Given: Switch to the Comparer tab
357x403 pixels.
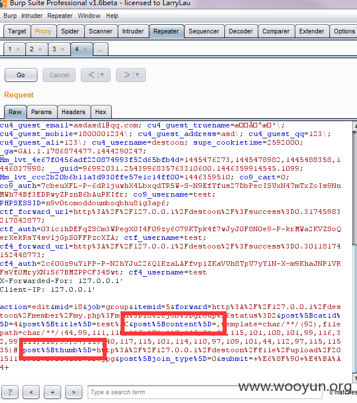Looking at the screenshot, I should [276, 31].
